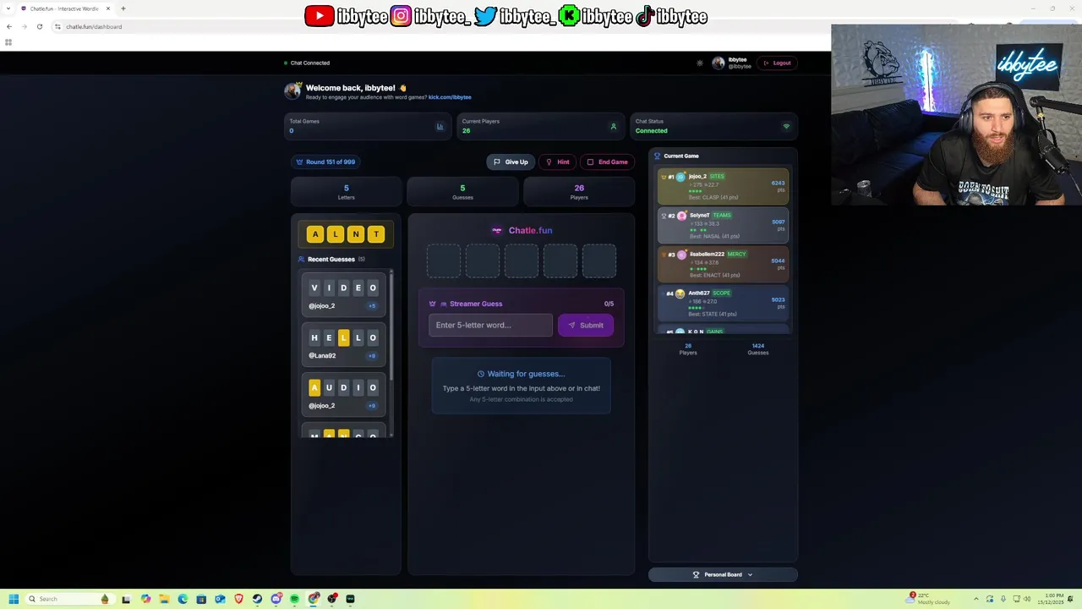Screen dimensions: 1082x609
Task: Click the green SITES word tag
Action: [717, 176]
